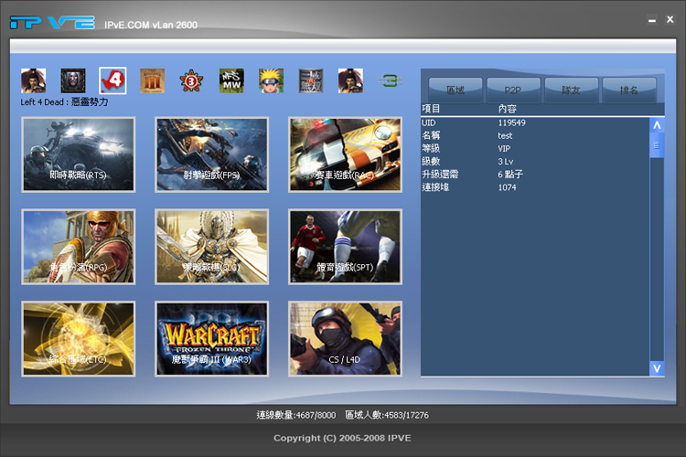Screen dimensions: 686x457
Task: Click the Need for Speed MW icon
Action: (231, 80)
